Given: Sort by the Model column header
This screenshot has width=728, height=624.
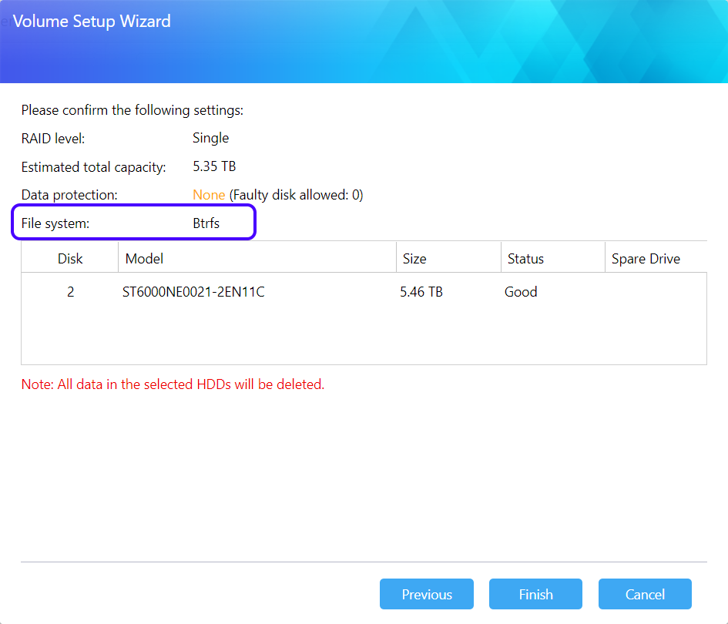Looking at the screenshot, I should pos(145,259).
